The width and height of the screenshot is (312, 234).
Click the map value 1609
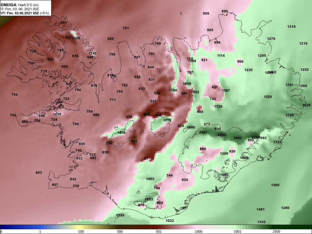click(187, 84)
